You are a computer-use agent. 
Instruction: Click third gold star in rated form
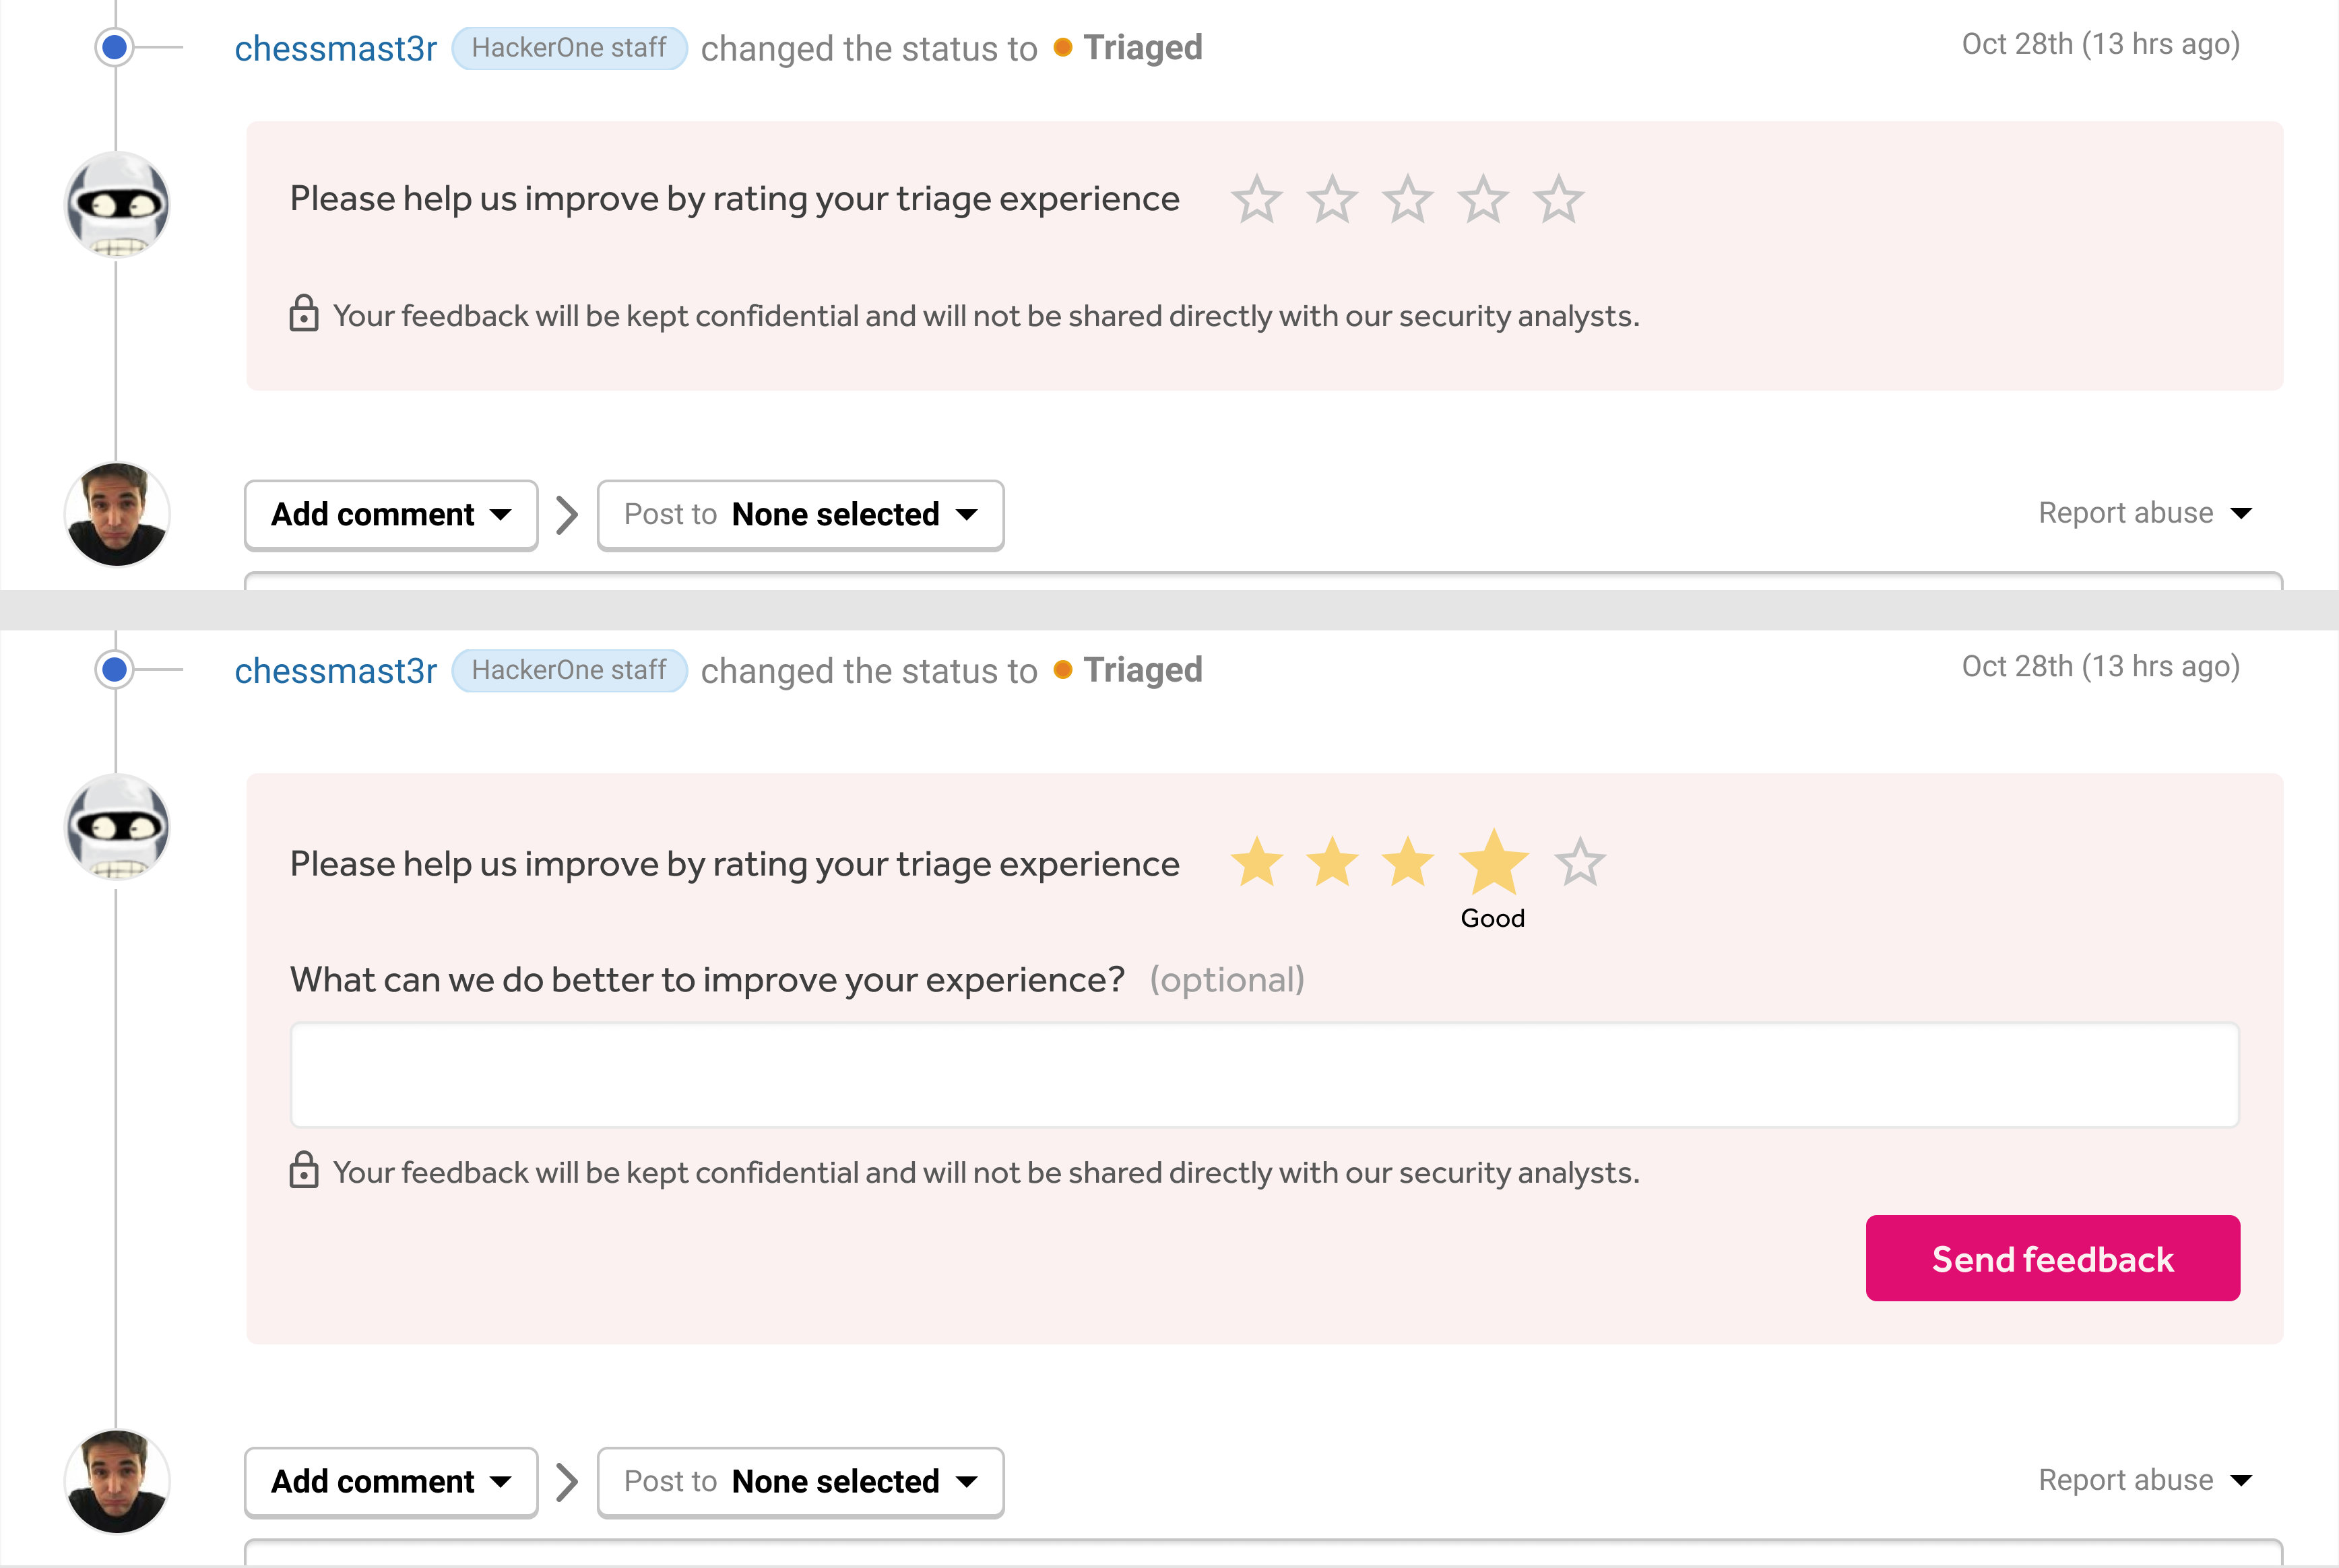pyautogui.click(x=1407, y=862)
